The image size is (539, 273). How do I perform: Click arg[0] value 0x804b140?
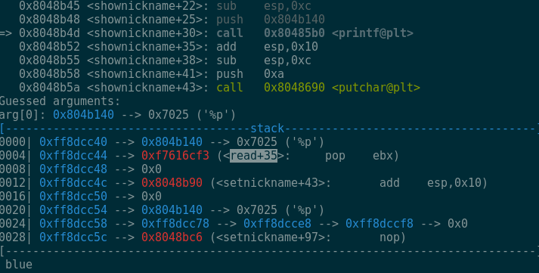tap(83, 115)
